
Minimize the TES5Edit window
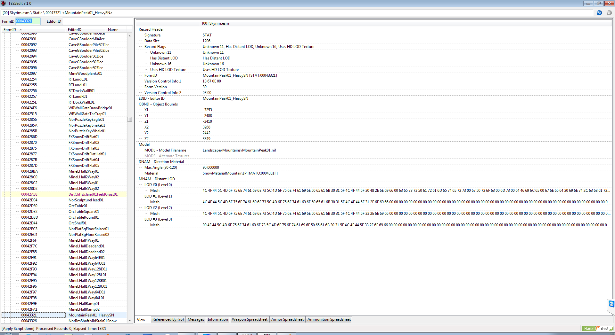[588, 4]
